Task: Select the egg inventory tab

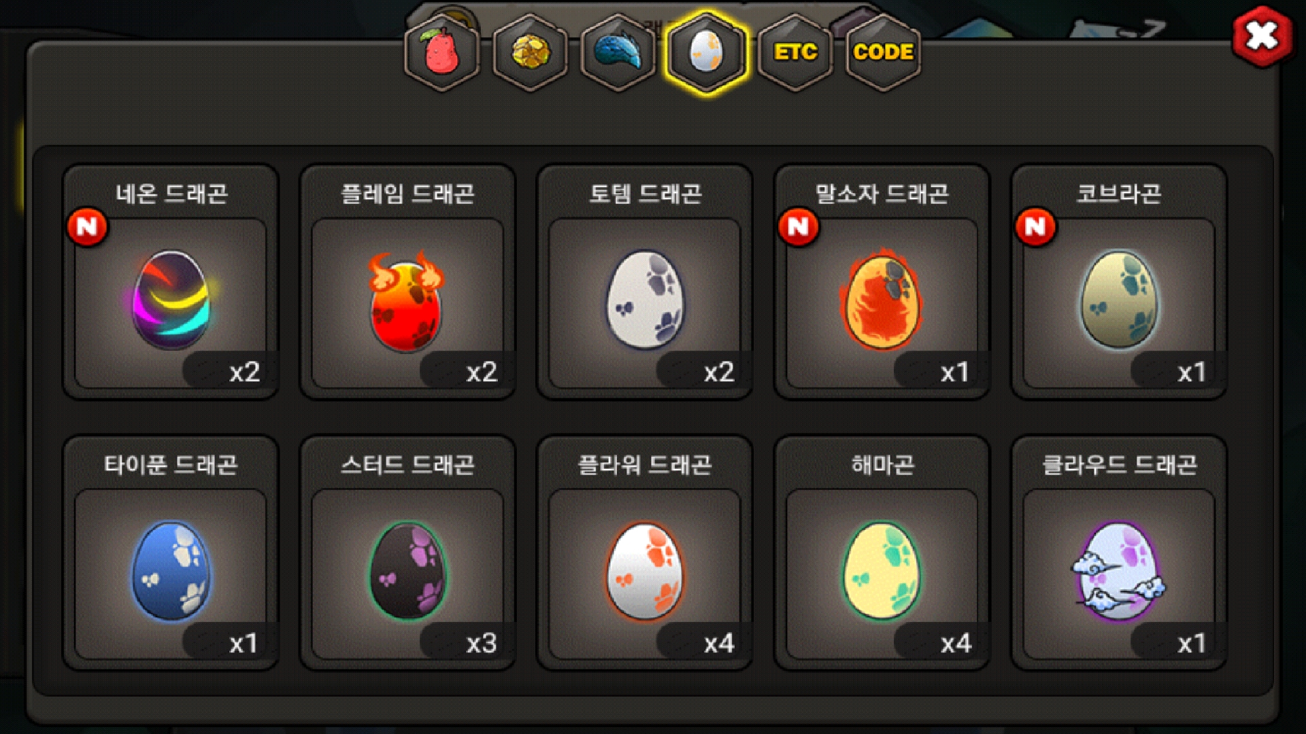Action: [x=707, y=53]
